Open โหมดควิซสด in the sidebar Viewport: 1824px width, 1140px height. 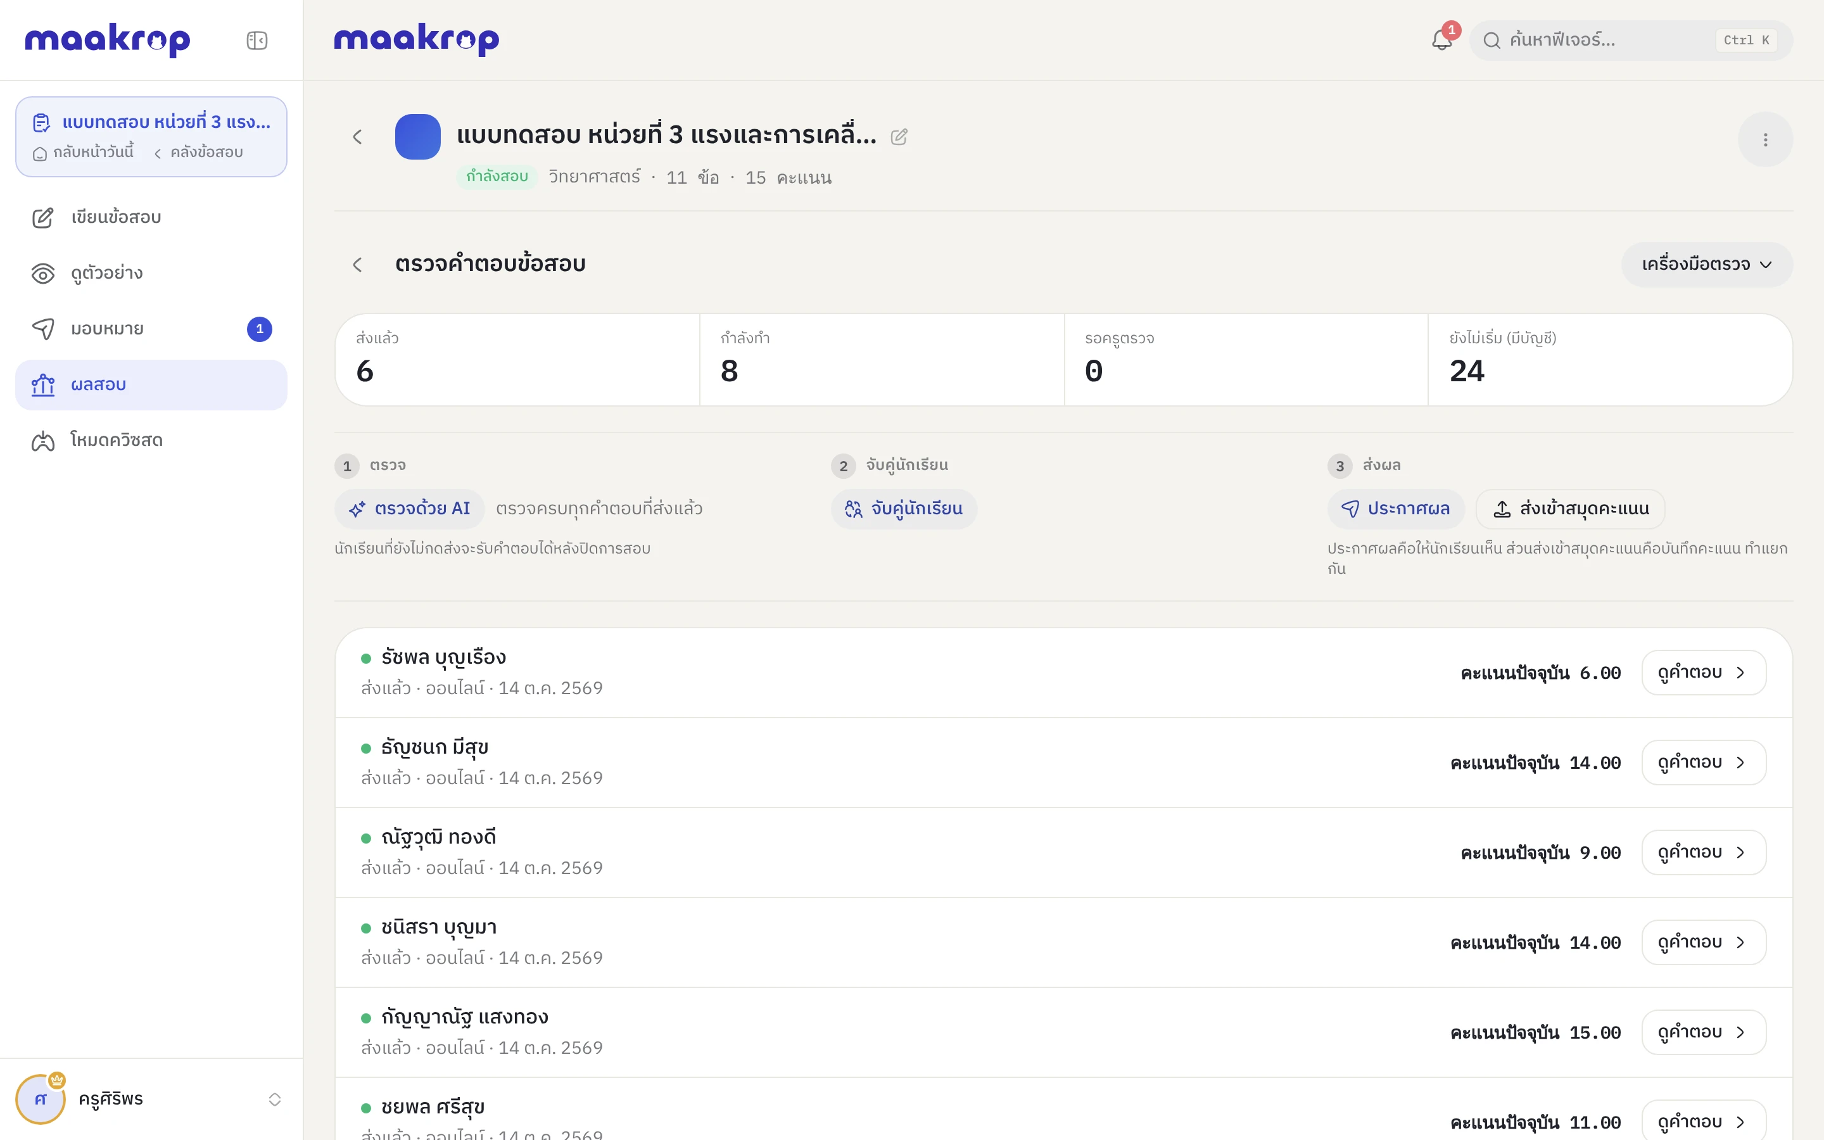[x=151, y=440]
